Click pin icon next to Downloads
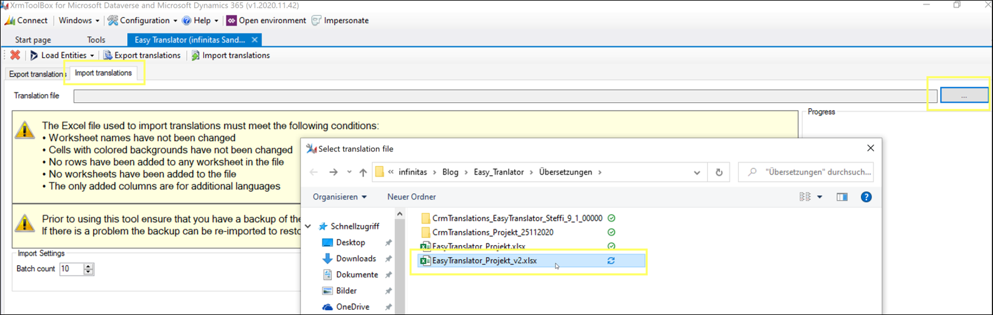Screen dimensions: 993x315 click(388, 259)
